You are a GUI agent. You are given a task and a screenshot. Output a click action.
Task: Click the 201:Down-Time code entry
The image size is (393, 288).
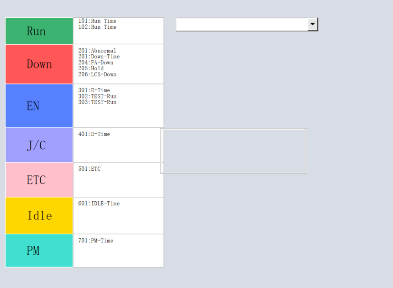pos(99,57)
